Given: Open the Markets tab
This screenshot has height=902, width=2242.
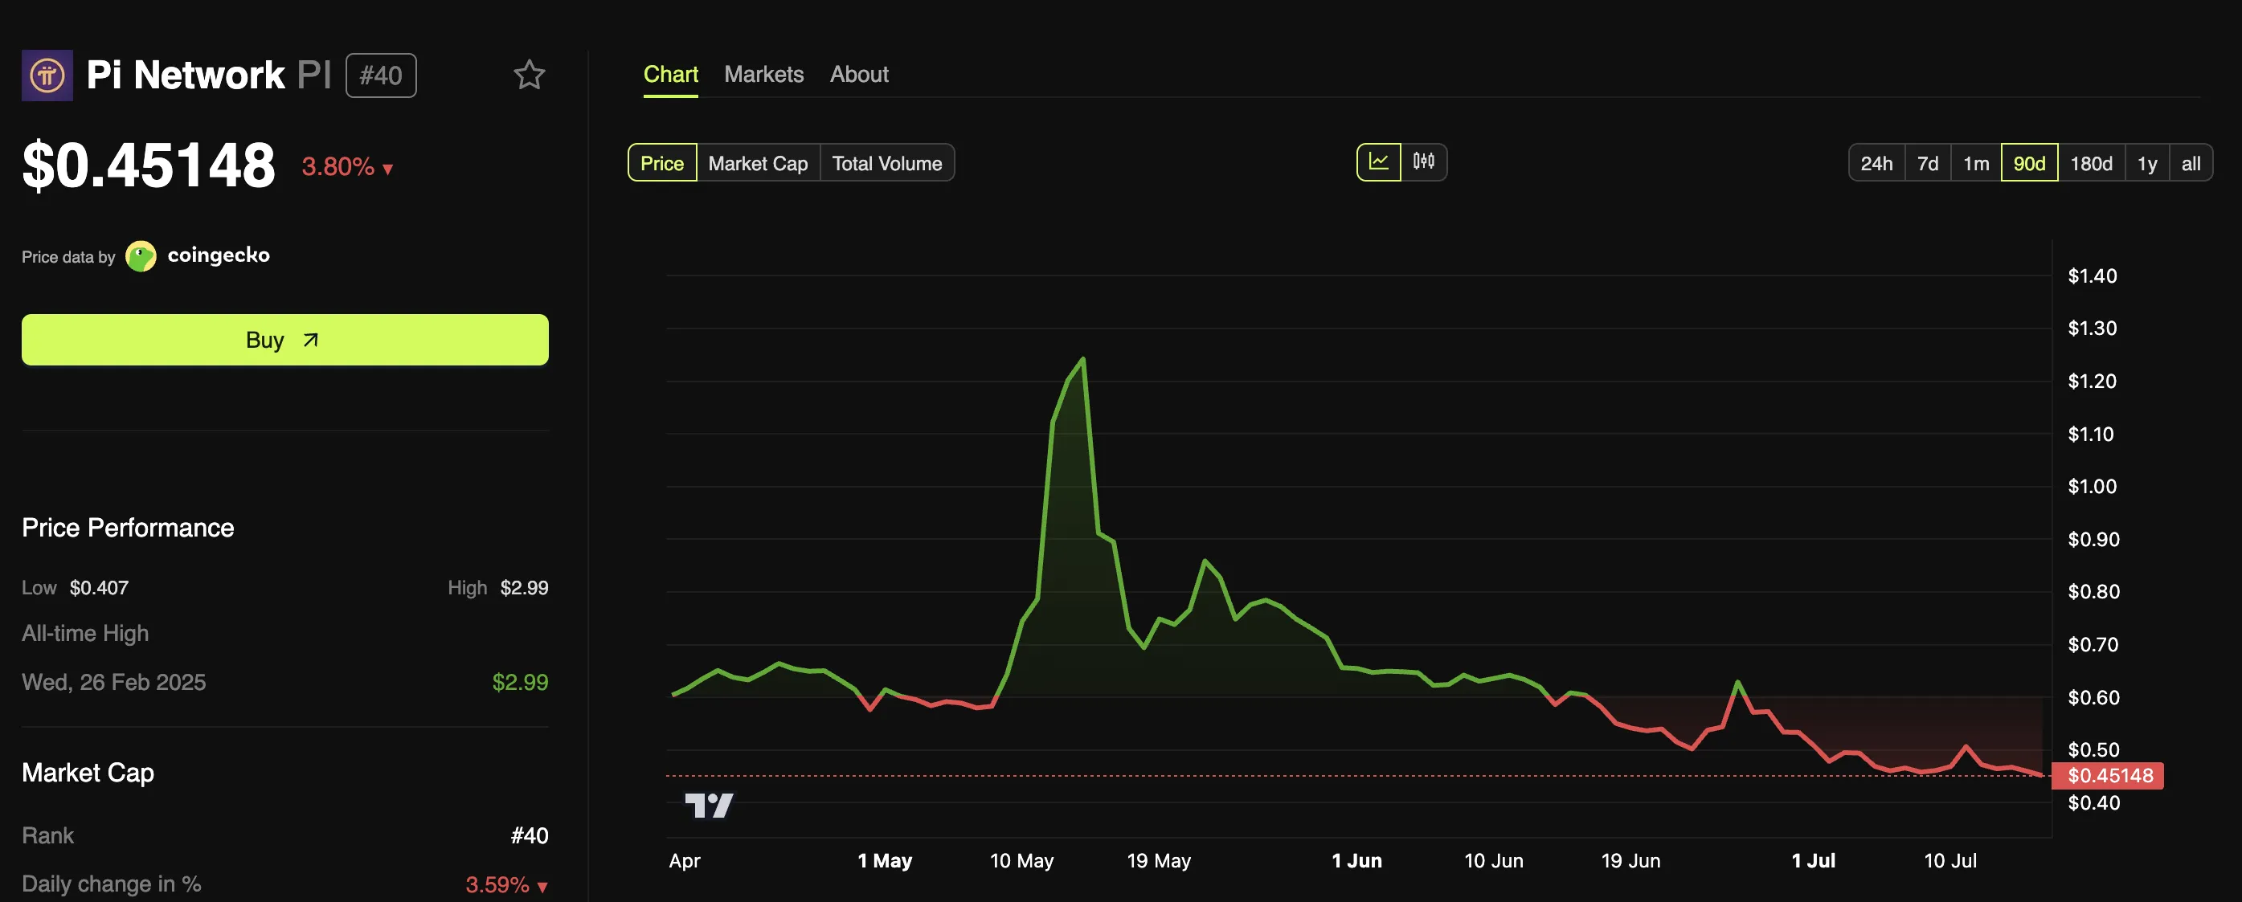Looking at the screenshot, I should 763,75.
